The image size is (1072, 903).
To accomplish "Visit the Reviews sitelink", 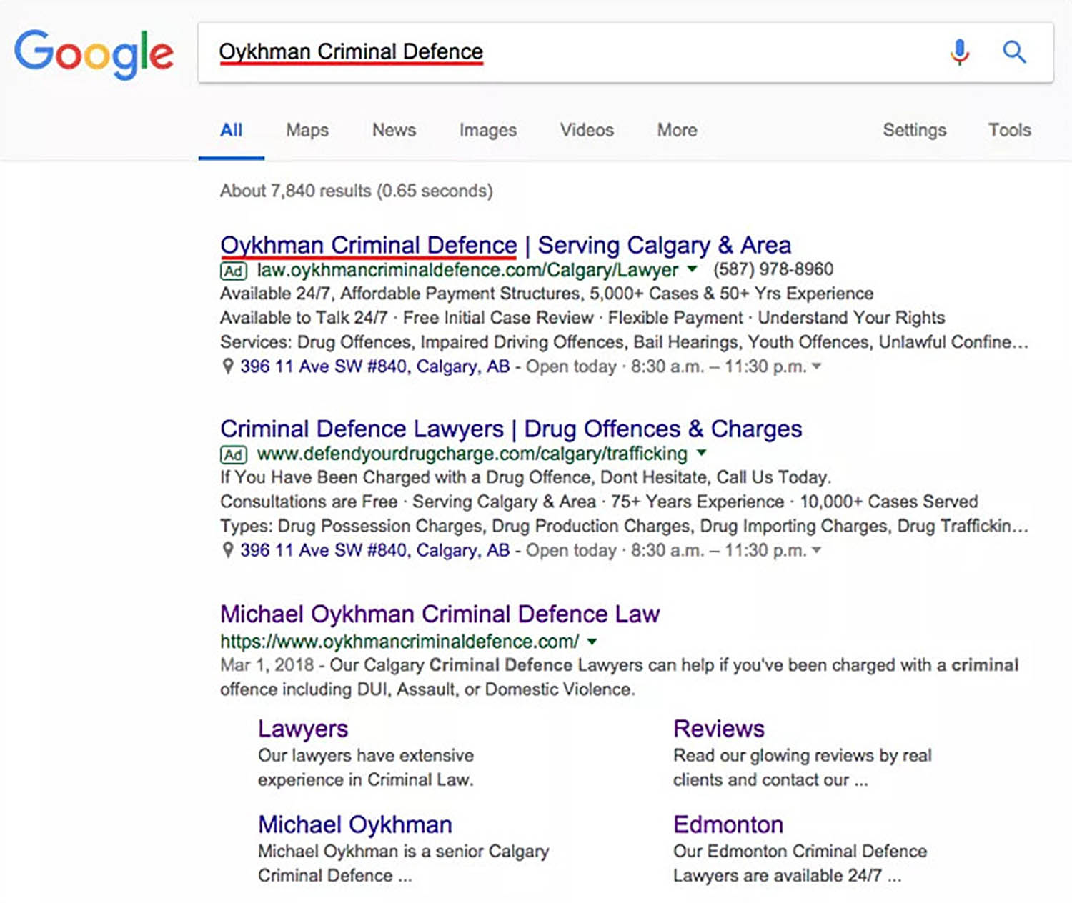I will point(719,728).
